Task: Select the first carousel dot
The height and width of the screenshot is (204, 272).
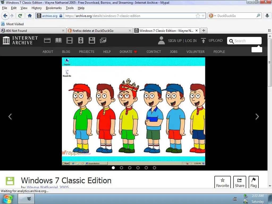Action: pyautogui.click(x=113, y=168)
